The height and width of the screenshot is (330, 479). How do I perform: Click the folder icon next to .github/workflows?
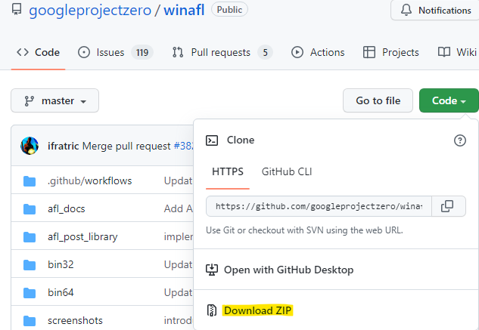coord(30,181)
